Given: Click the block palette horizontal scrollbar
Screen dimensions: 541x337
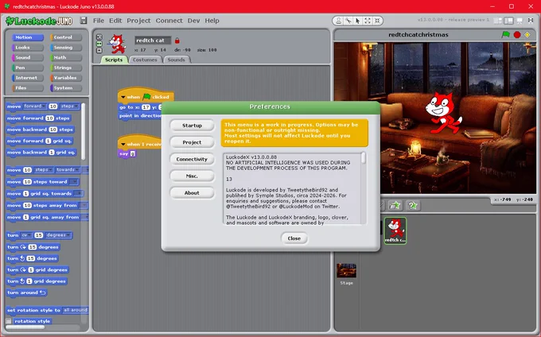Looking at the screenshot, I should tap(25, 327).
